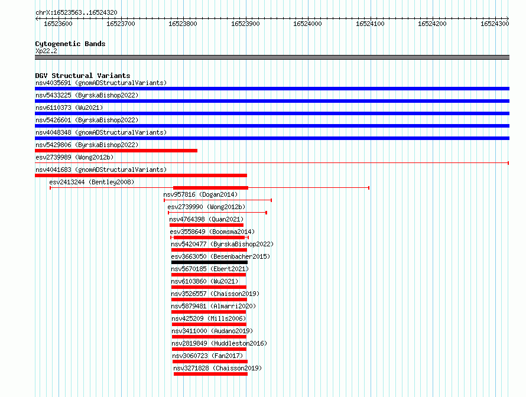Click the red bar below nsv5420477
This screenshot has width=526, height=397.
[x=209, y=250]
